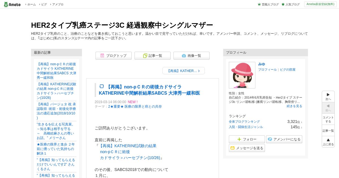Click 上に戻る arrow in floating navigation
Viewport: 339px width, 178px height.
pyautogui.click(x=328, y=142)
